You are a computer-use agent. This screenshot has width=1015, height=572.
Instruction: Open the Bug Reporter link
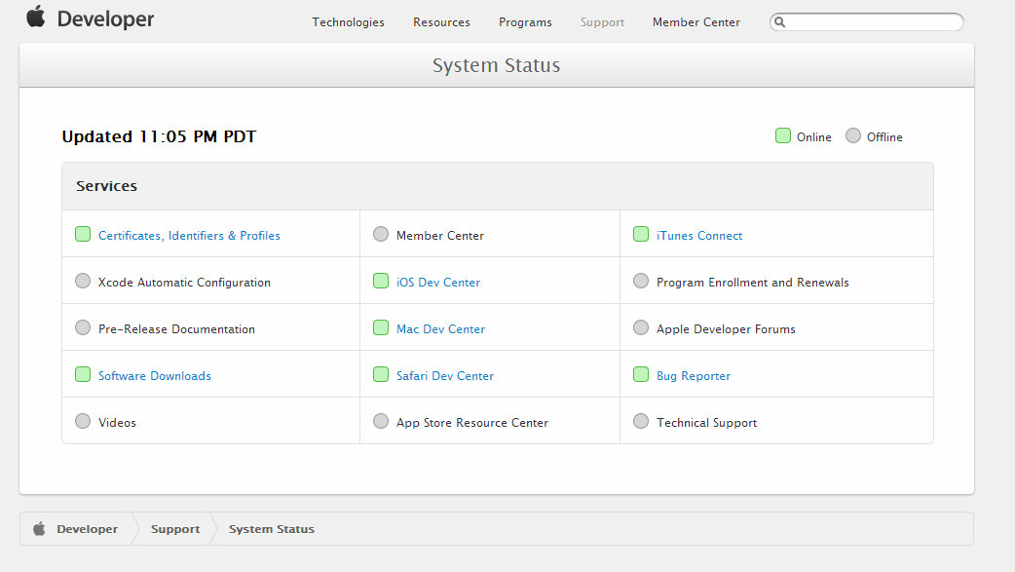(x=694, y=376)
